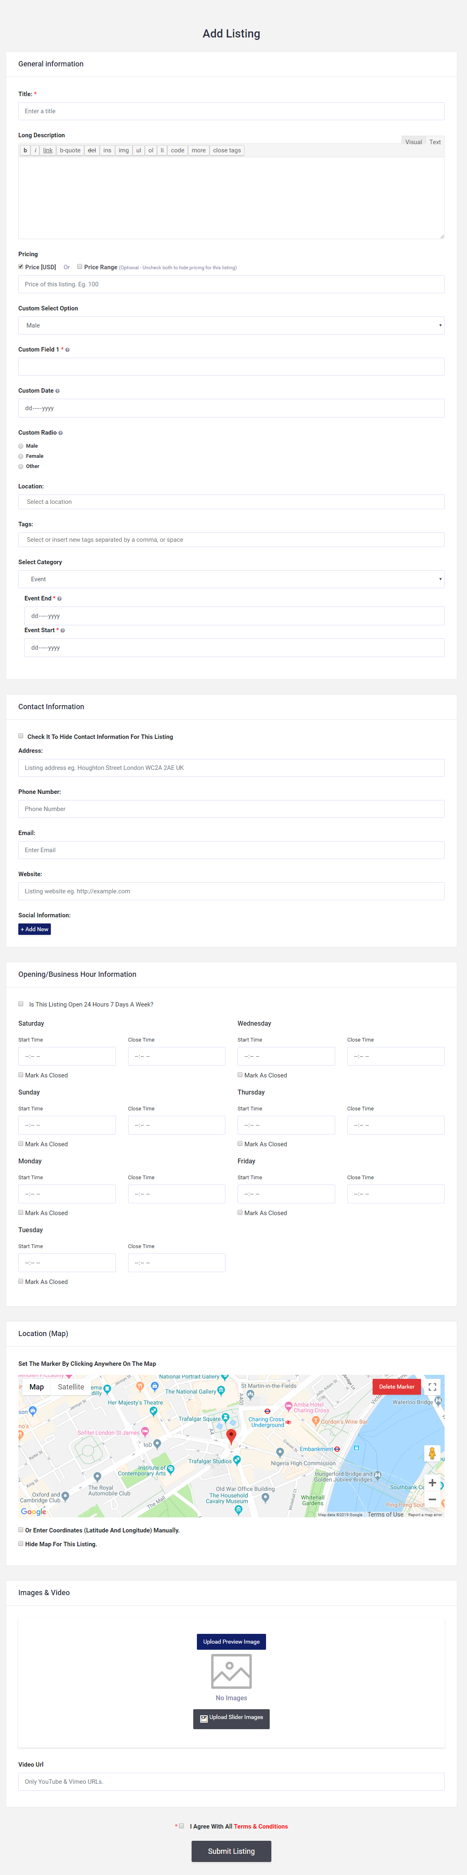This screenshot has height=1875, width=467.
Task: Click the Street View pegman icon
Action: tap(432, 1453)
